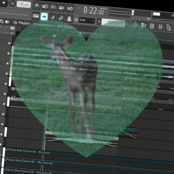Select the hat pattern clip title
This screenshot has width=174, height=174.
(18, 99)
